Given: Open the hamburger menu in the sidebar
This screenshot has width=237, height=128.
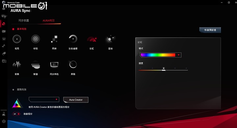Looking at the screenshot, I should 4,9.
